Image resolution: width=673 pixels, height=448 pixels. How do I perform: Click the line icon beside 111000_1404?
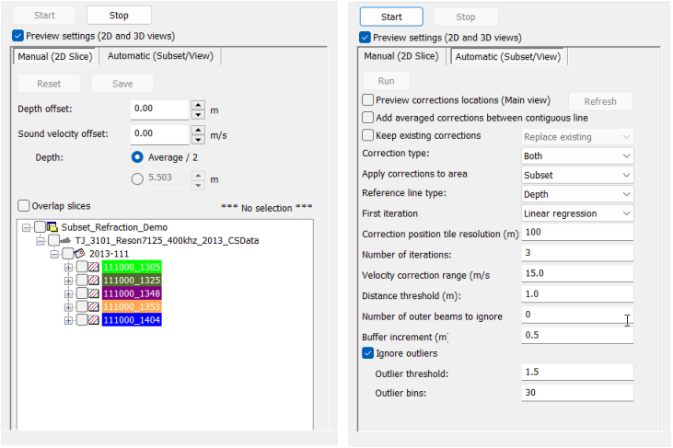(x=94, y=320)
